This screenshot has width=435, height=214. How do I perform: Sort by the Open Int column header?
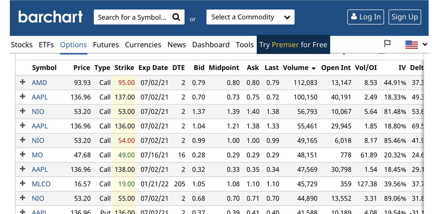[336, 68]
